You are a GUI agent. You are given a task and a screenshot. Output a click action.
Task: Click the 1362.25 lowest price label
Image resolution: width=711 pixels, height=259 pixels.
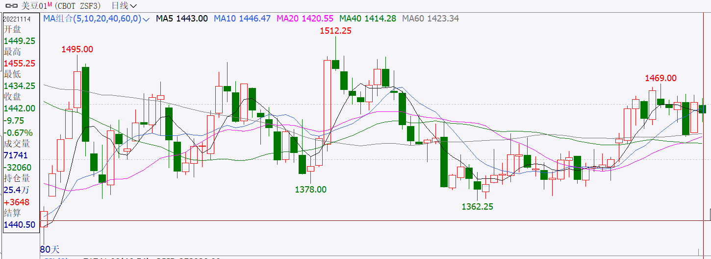478,207
